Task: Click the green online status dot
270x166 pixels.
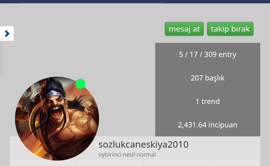Action: (80, 84)
